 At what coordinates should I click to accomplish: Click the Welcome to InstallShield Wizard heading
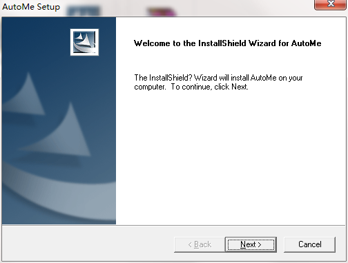[x=227, y=43]
